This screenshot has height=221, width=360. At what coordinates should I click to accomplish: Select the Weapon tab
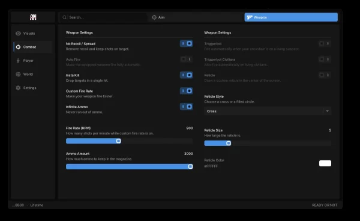[x=291, y=17]
